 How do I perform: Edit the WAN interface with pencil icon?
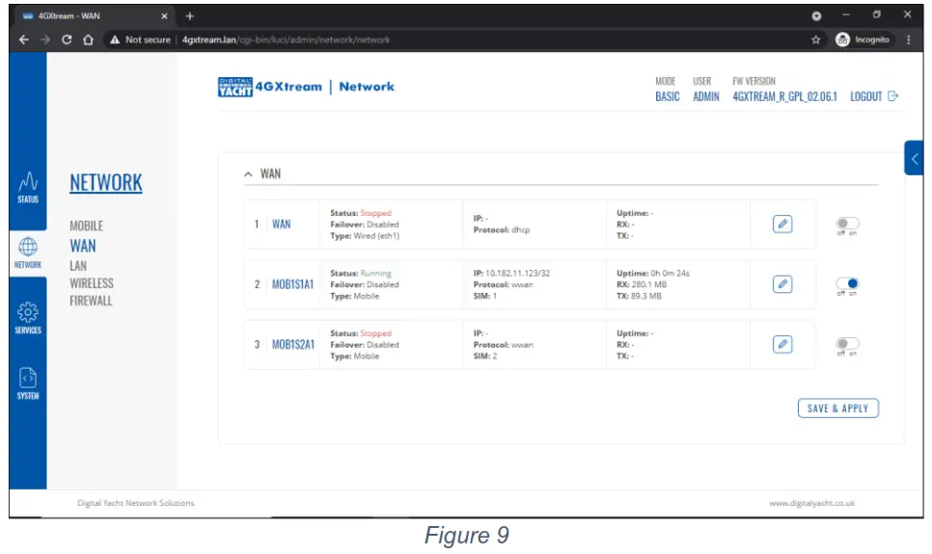tap(782, 224)
